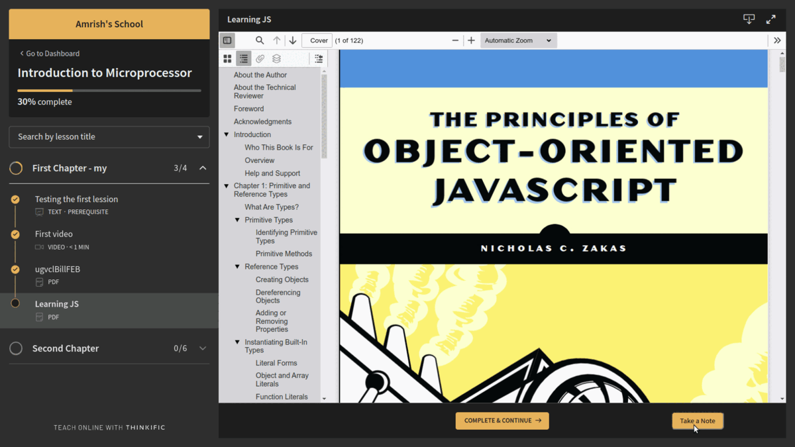Open the Automatic Zoom dropdown
Viewport: 795px width, 447px height.
coord(519,40)
